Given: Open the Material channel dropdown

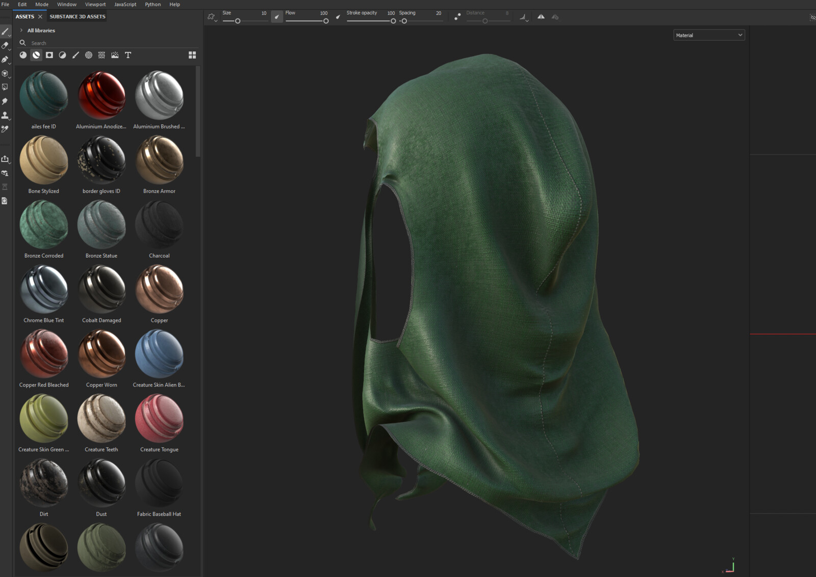Looking at the screenshot, I should (x=709, y=35).
